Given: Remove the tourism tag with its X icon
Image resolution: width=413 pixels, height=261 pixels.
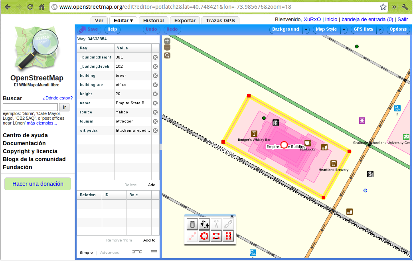Looking at the screenshot, I should (155, 121).
